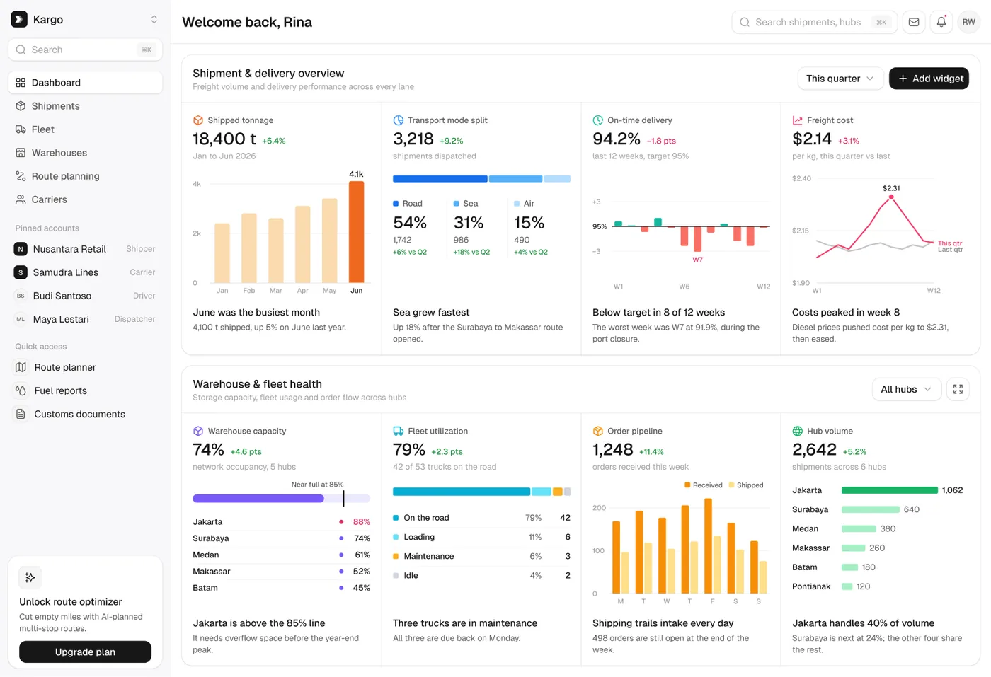991x677 pixels.
Task: Open the Route planner quick access link
Action: [85, 367]
